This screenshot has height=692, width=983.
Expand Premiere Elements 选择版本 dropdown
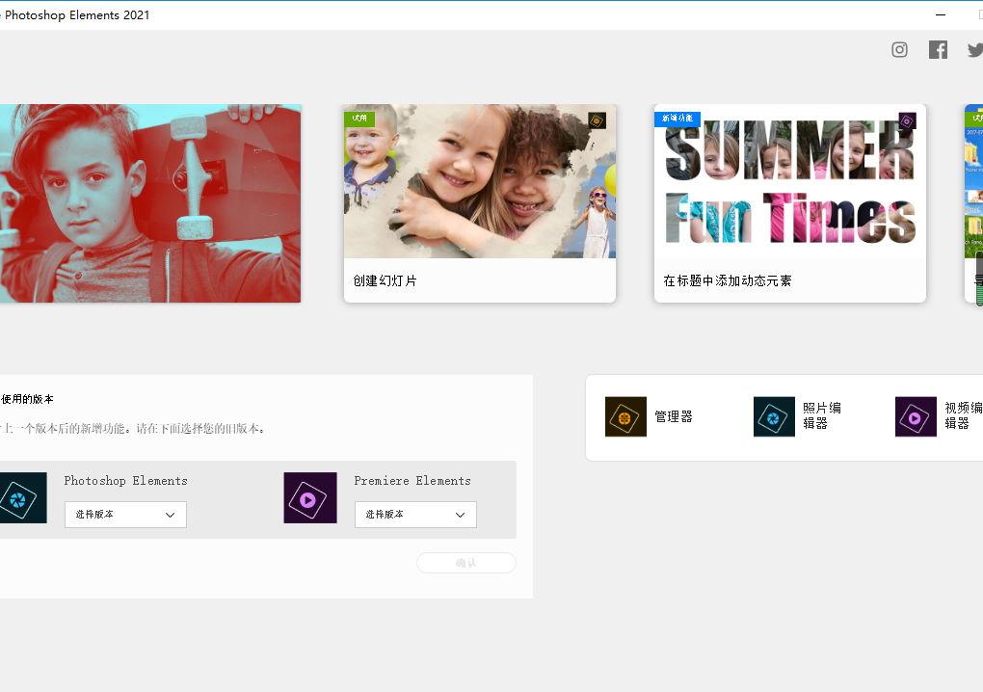(x=415, y=515)
